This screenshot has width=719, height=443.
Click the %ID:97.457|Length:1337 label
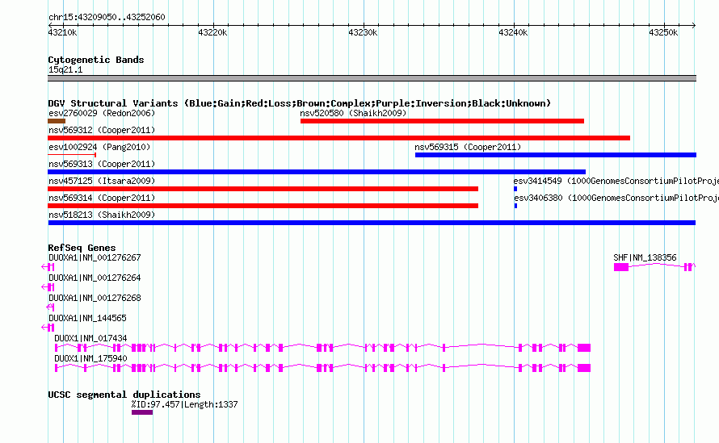(184, 404)
